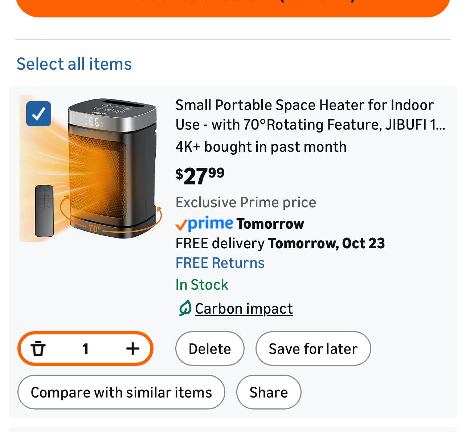Select the In Stock status text
The height and width of the screenshot is (432, 466).
pos(202,285)
